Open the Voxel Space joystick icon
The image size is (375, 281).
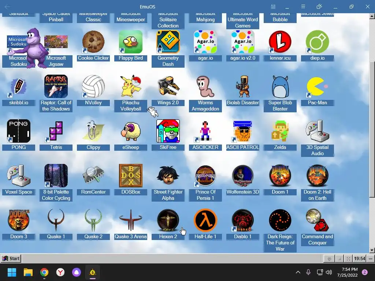[x=19, y=176]
